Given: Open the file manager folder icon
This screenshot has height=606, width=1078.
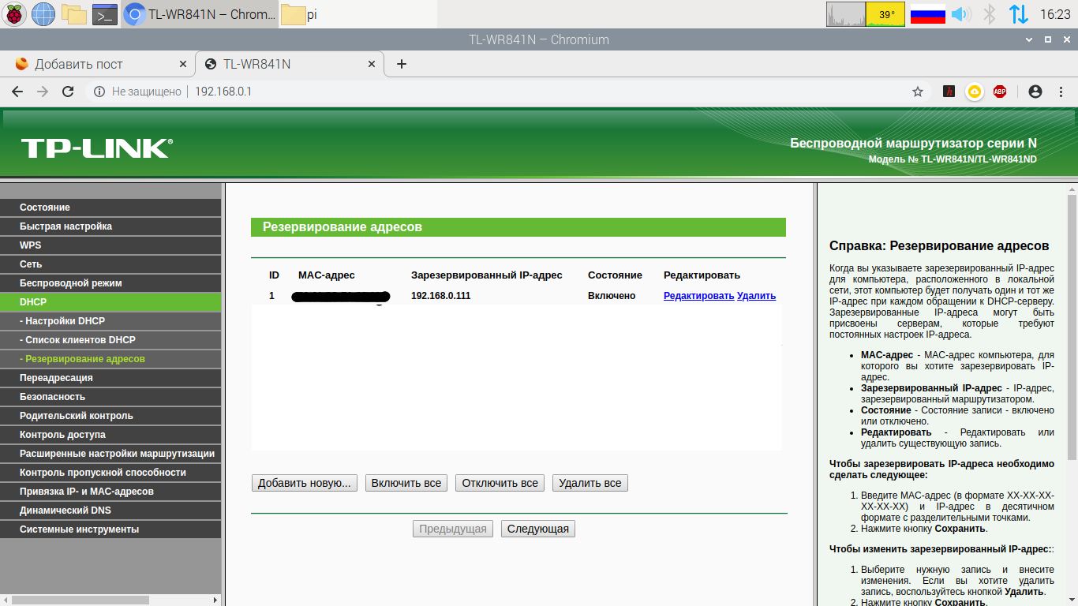Looking at the screenshot, I should (74, 14).
